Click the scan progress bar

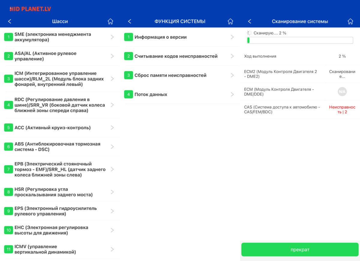pos(300,40)
